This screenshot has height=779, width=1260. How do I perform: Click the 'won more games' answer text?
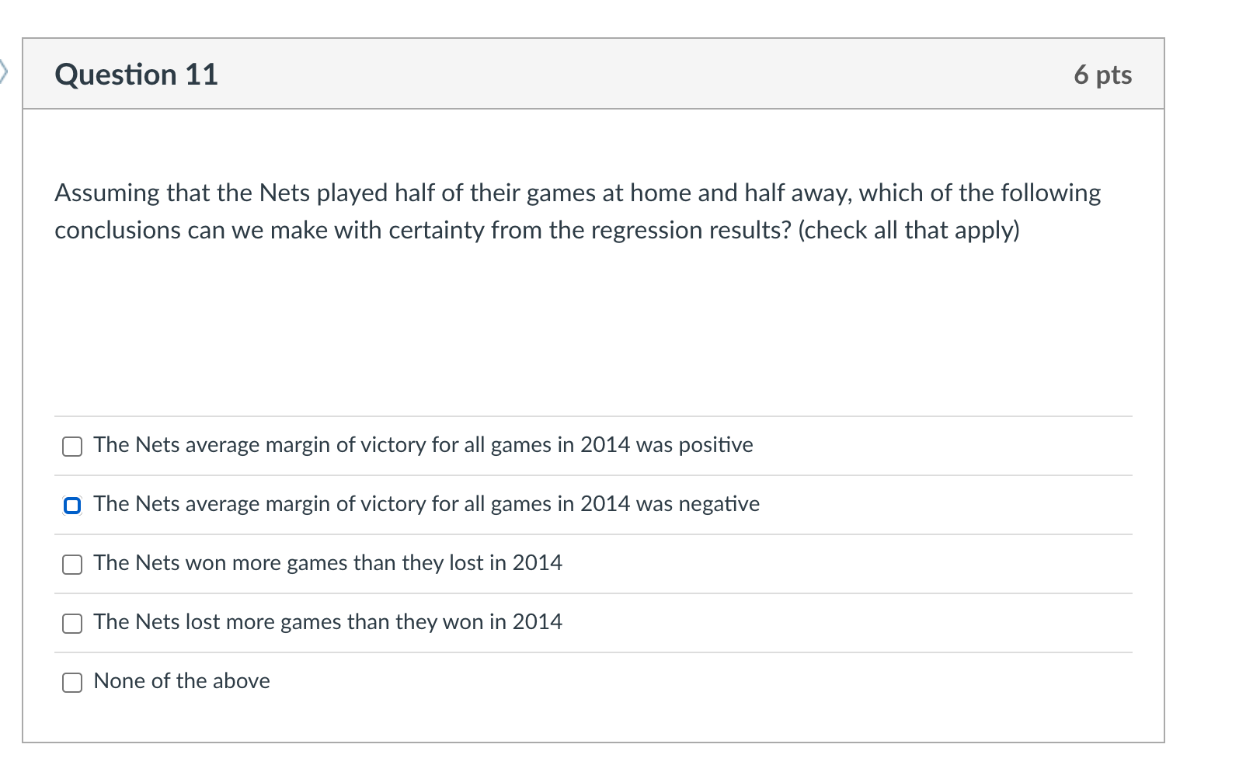pyautogui.click(x=327, y=564)
